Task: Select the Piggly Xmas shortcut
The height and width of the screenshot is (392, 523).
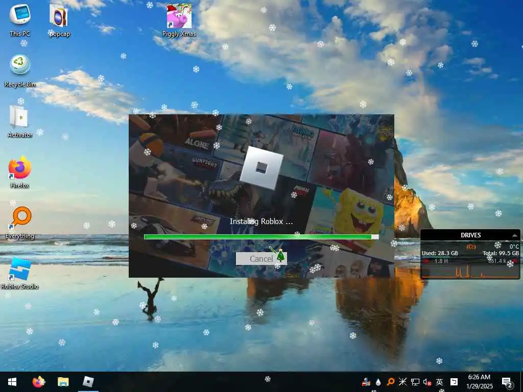Action: pos(179,20)
